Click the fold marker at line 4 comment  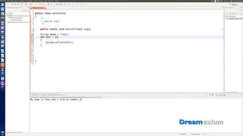coord(35,19)
